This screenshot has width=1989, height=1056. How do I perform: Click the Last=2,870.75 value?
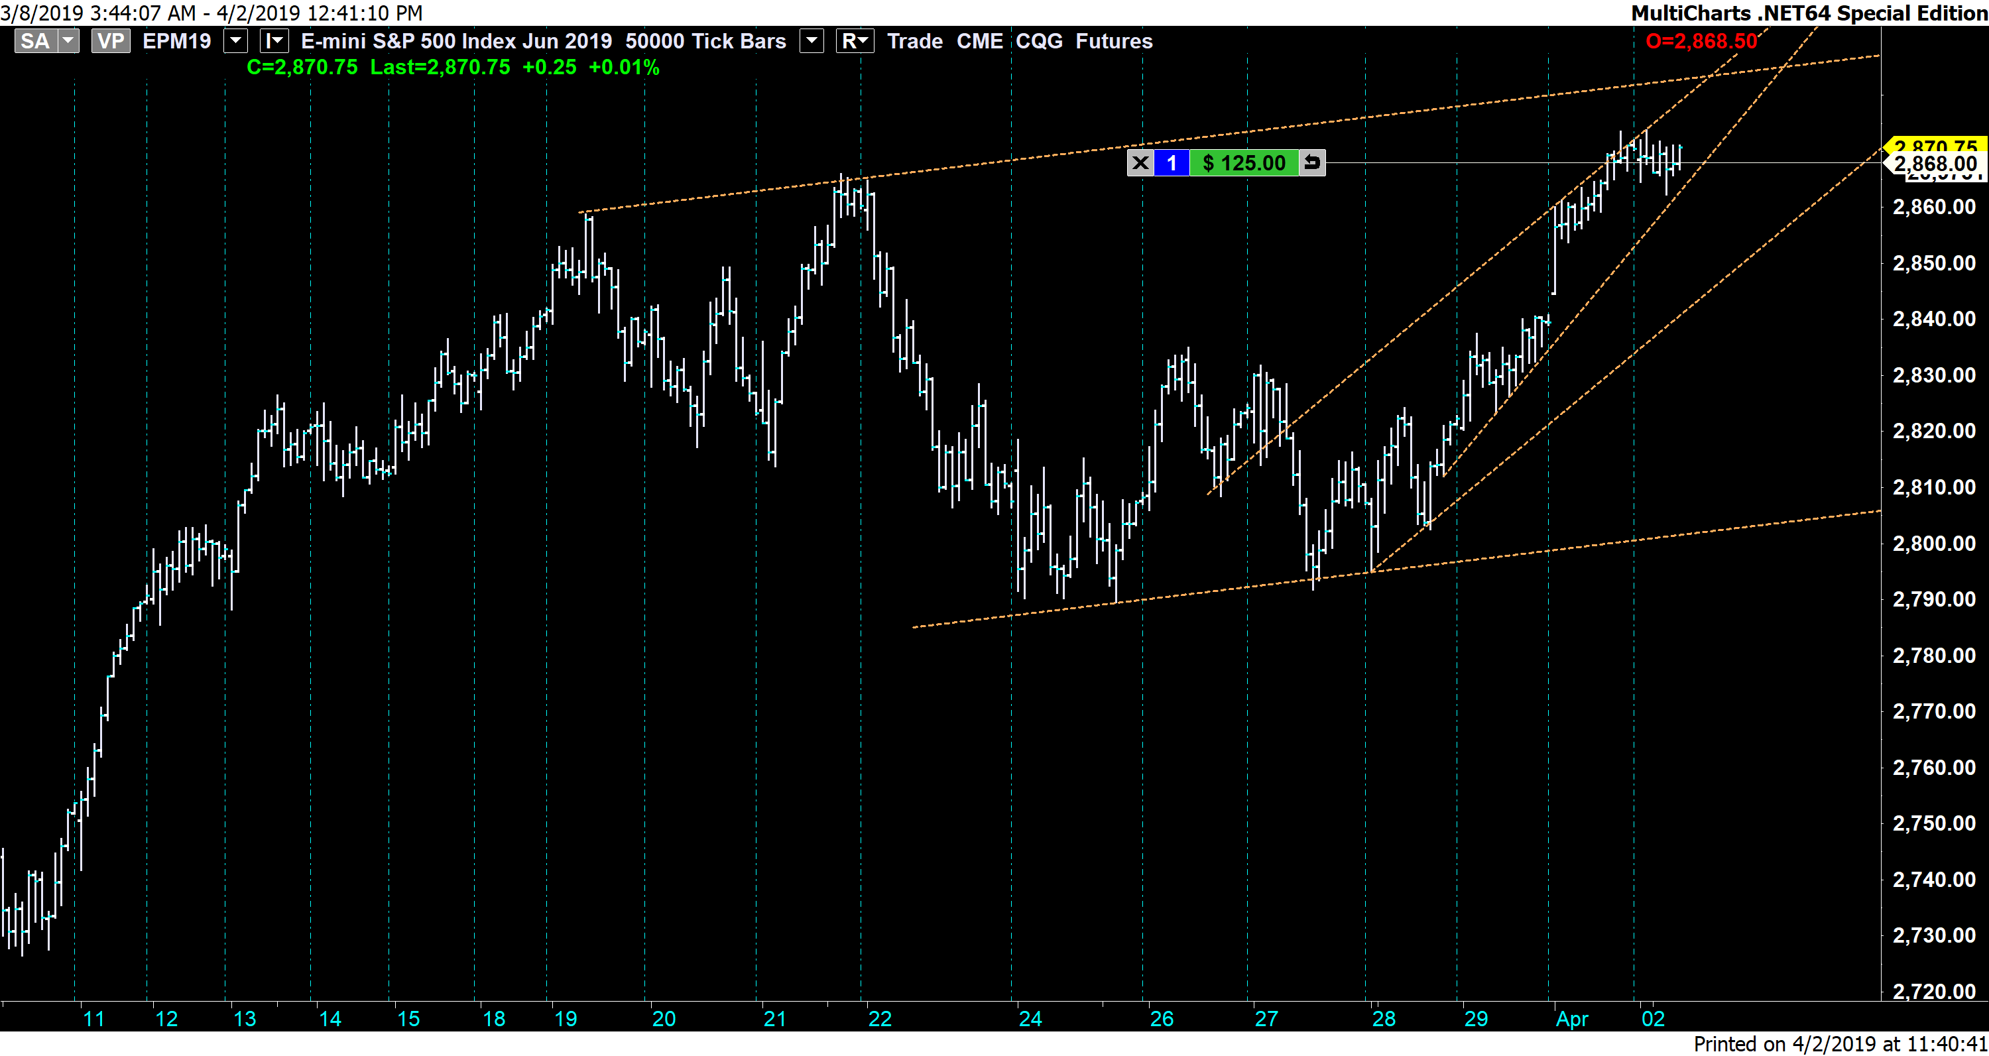(440, 67)
